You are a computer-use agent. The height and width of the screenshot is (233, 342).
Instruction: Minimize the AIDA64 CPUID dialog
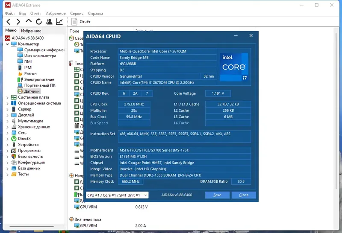click(x=236, y=36)
